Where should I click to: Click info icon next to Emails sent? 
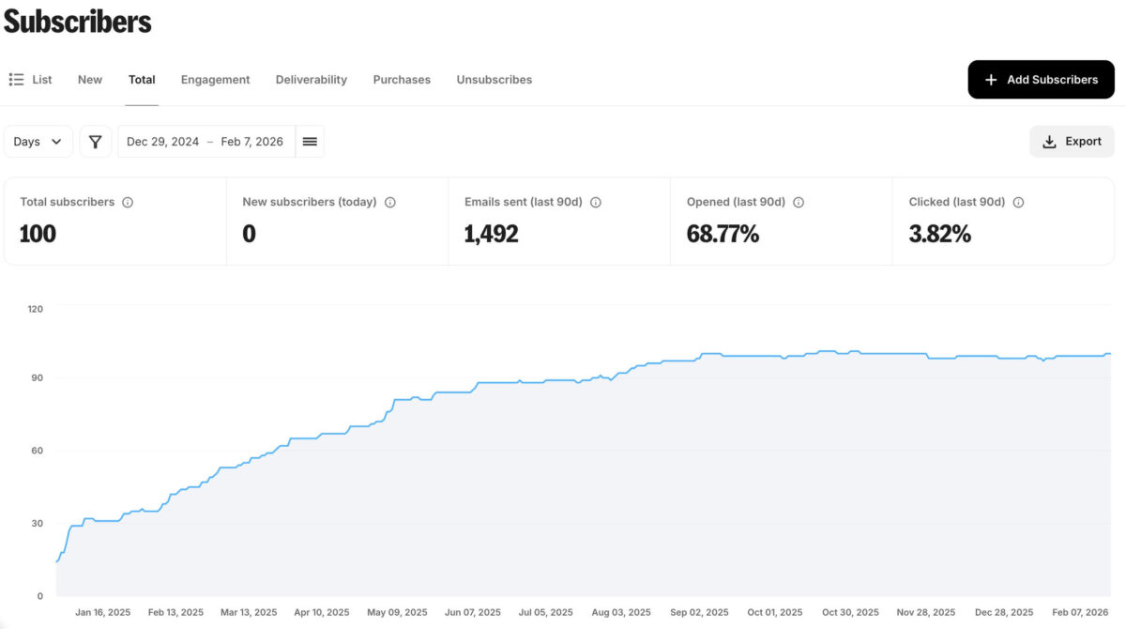596,202
